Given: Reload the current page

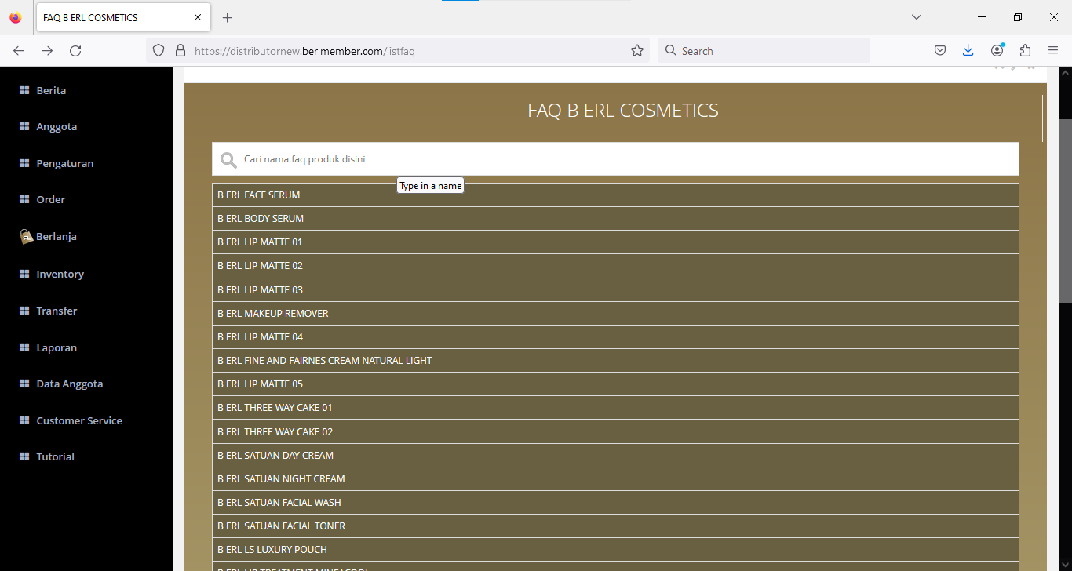Looking at the screenshot, I should coord(75,51).
